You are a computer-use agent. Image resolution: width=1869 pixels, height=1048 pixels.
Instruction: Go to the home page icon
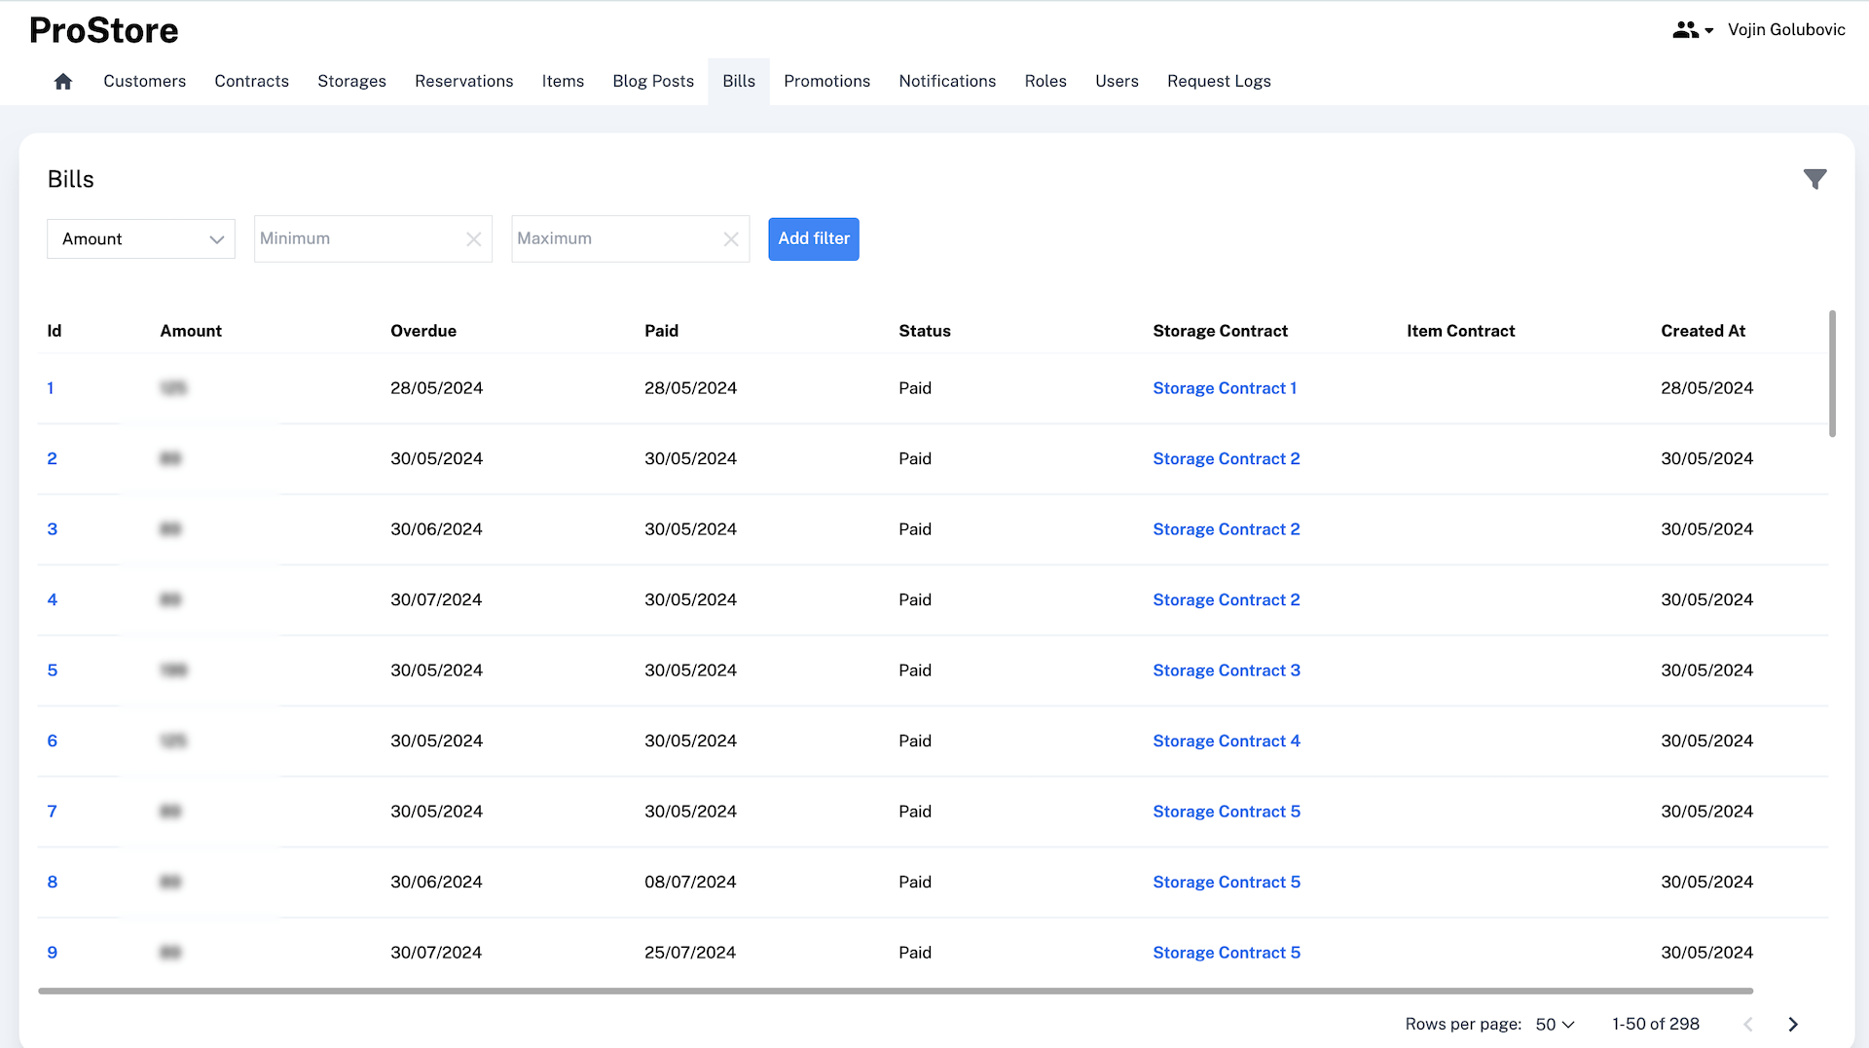63,82
